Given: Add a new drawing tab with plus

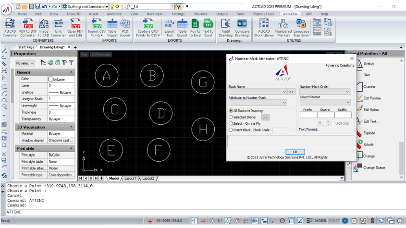Looking at the screenshot, I should (x=75, y=48).
